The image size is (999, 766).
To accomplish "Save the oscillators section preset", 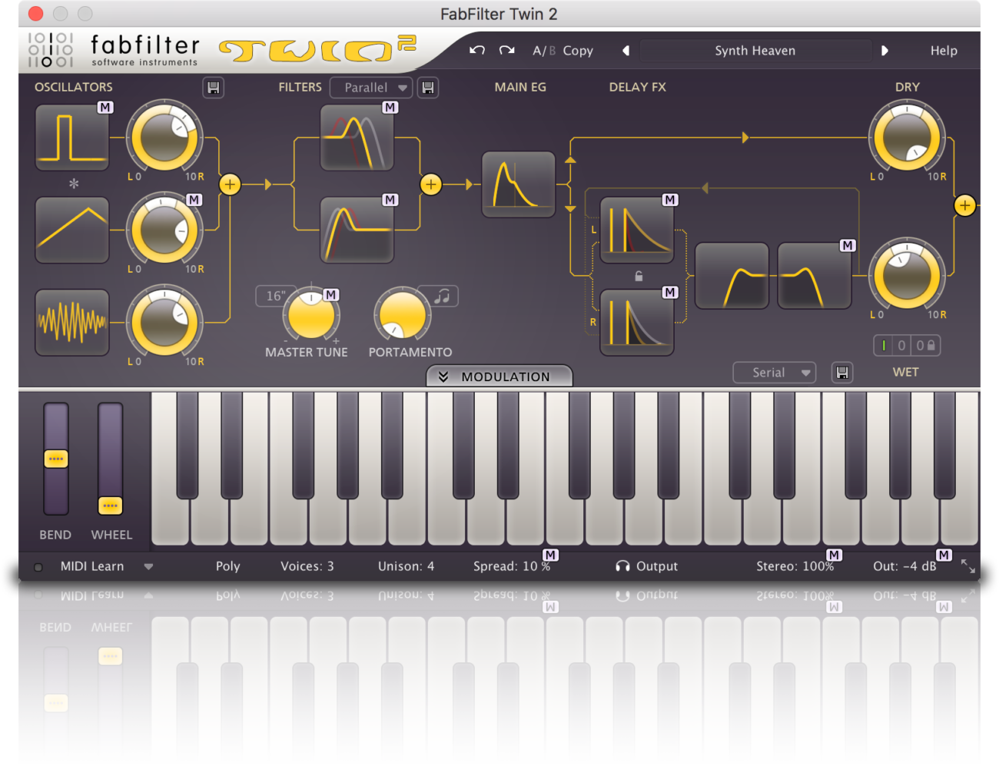I will pos(214,88).
